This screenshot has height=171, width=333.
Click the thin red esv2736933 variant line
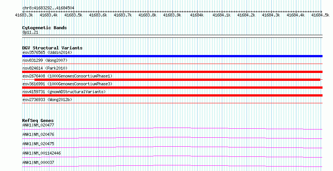[x=172, y=103]
